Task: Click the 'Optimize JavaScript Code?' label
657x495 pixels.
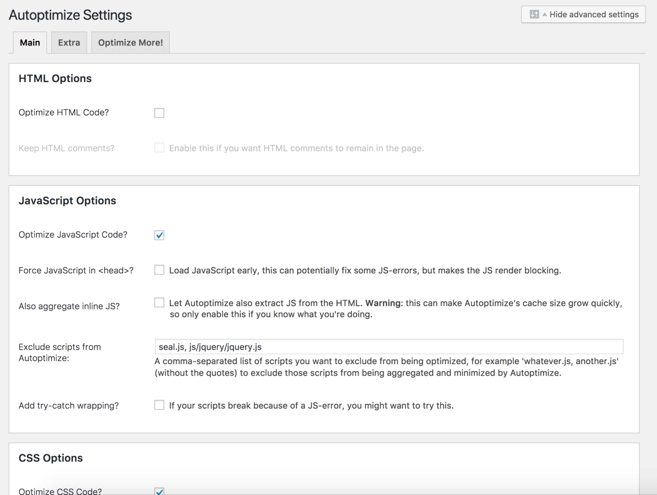Action: [73, 235]
